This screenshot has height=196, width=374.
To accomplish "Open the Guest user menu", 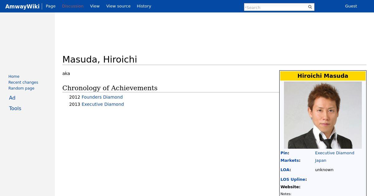I will click(x=351, y=6).
